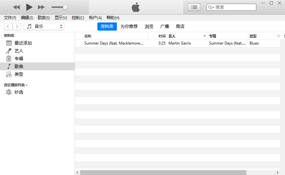
Task: Click the Blues genre cell
Action: coord(254,43)
